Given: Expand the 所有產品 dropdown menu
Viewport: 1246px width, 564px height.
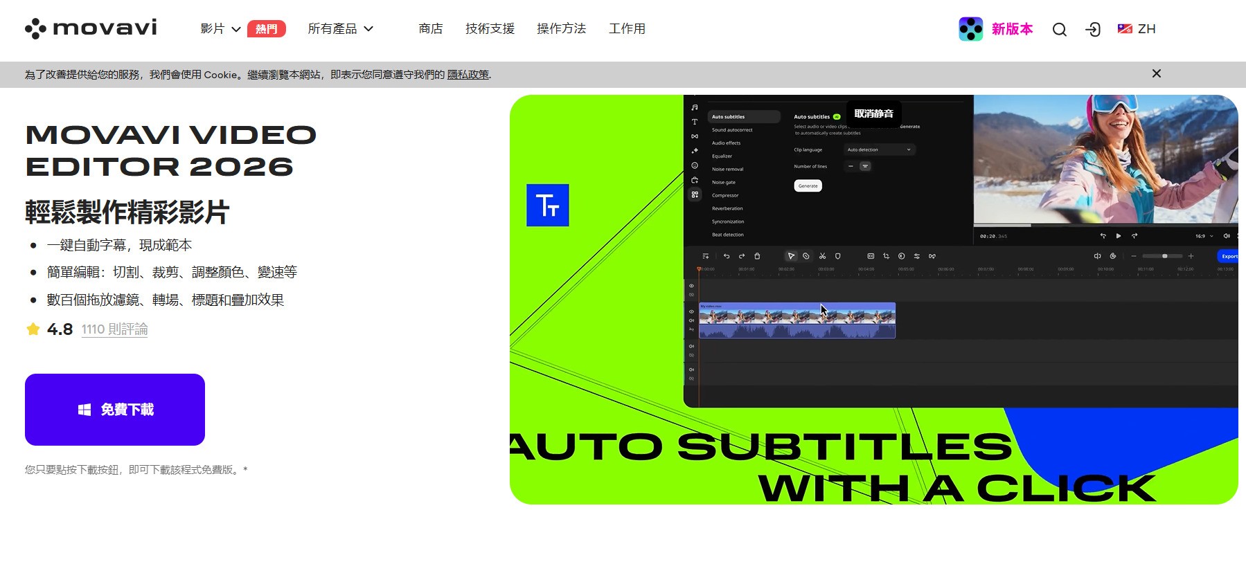Looking at the screenshot, I should (341, 29).
